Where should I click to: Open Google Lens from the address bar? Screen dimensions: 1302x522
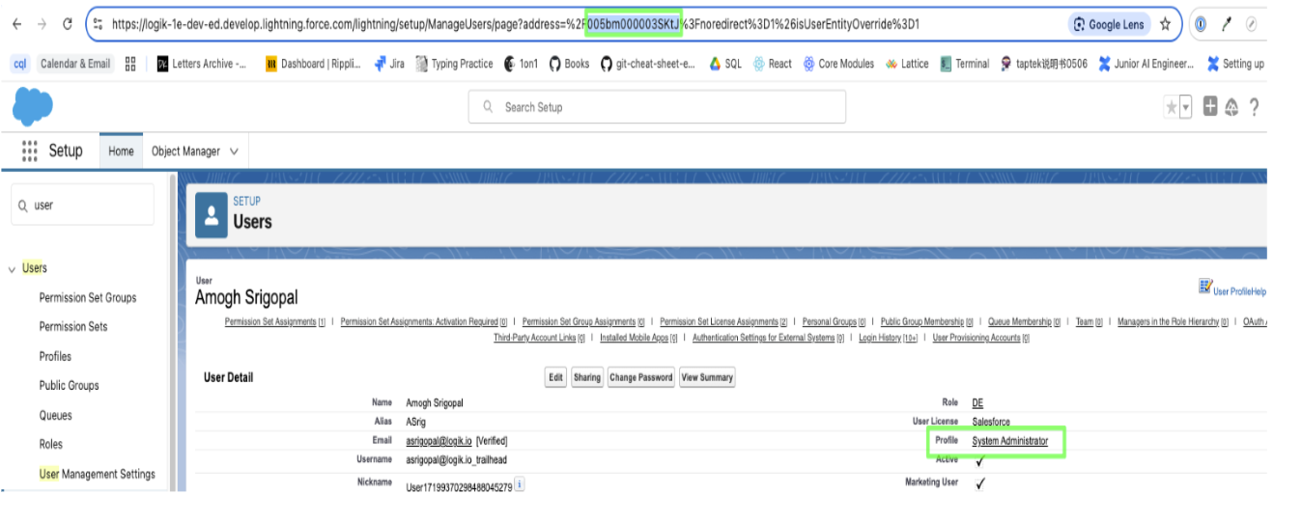click(1109, 24)
